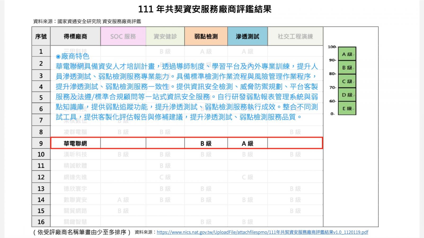Click row number 1 in the 序號 column
The width and height of the screenshot is (424, 238).
tap(41, 51)
